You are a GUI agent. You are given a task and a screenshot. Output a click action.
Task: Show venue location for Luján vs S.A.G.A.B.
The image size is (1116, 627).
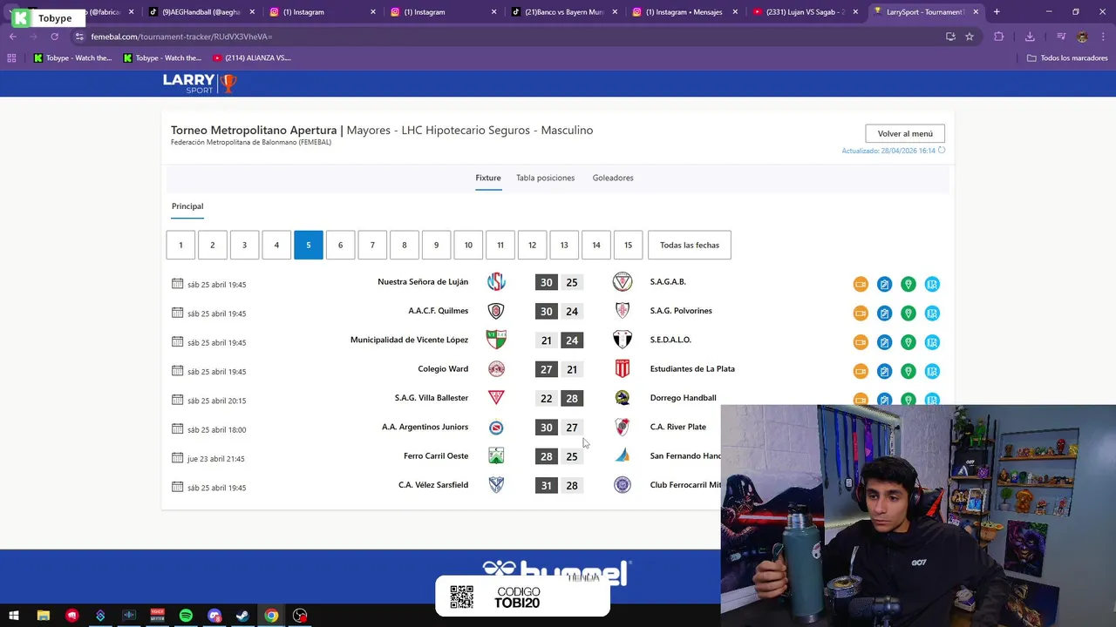[908, 284]
